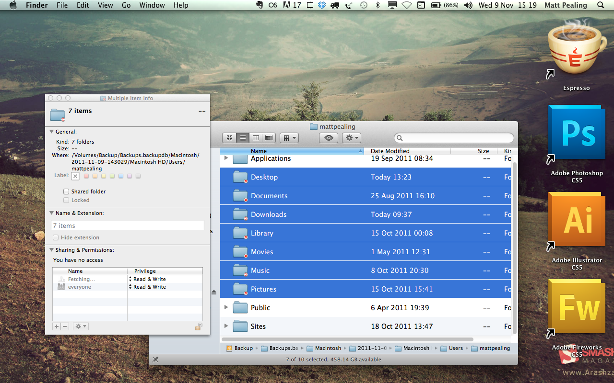The width and height of the screenshot is (614, 383).
Task: Select the red label color
Action: [86, 176]
